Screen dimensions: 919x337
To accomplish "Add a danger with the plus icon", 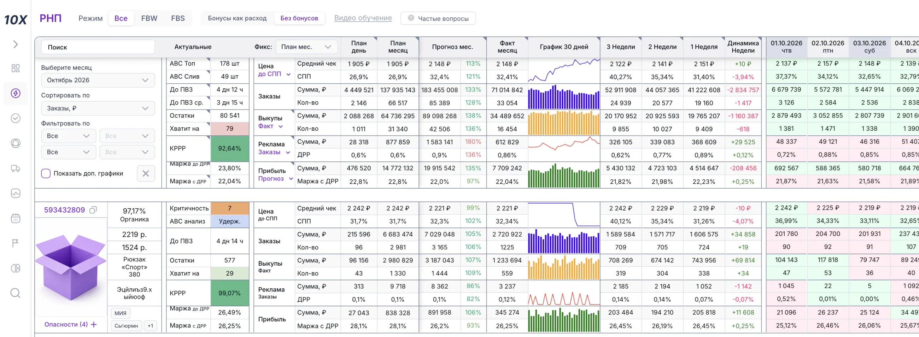I will 94,325.
